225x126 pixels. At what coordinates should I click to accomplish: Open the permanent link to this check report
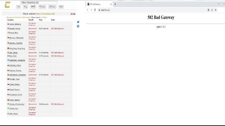pos(18,17)
